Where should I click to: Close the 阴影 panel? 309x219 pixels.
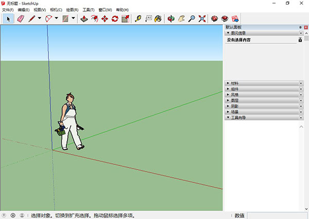301,106
